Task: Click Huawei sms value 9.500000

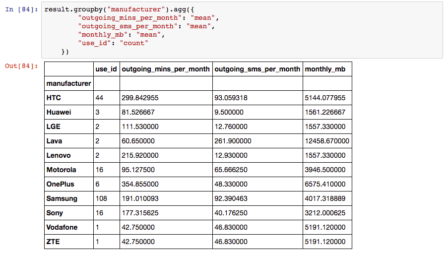Action: pos(229,112)
